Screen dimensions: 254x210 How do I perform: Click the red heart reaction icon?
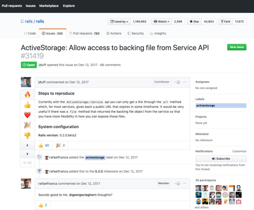point(27,115)
